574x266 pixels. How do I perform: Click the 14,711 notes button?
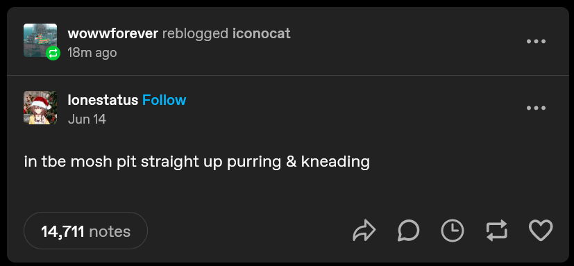[x=85, y=231]
